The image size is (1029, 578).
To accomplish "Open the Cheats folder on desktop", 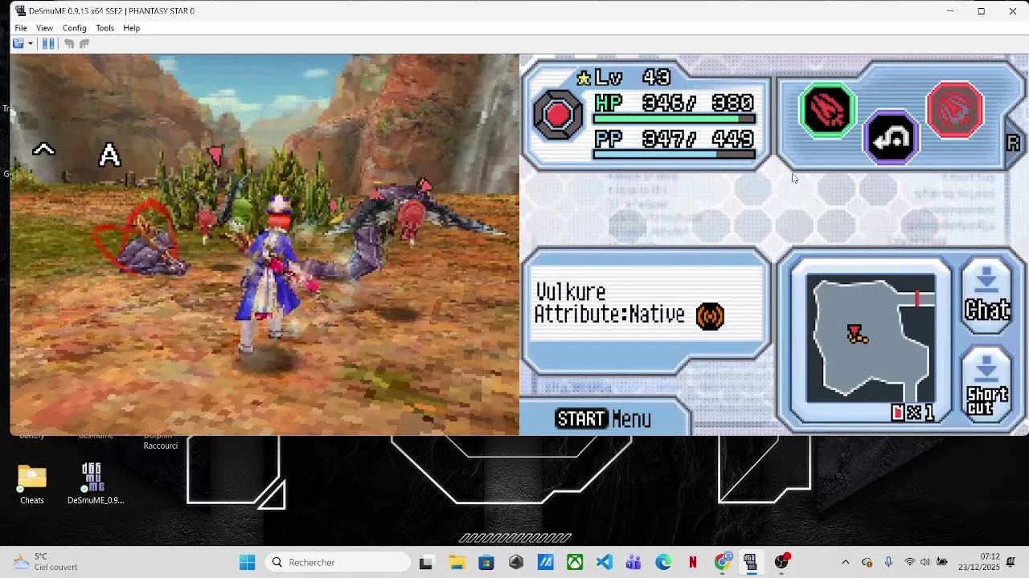I will [x=32, y=484].
